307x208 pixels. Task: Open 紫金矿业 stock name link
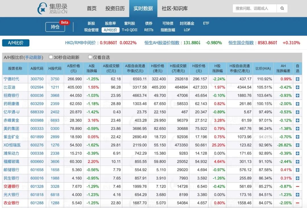[x=11, y=137]
